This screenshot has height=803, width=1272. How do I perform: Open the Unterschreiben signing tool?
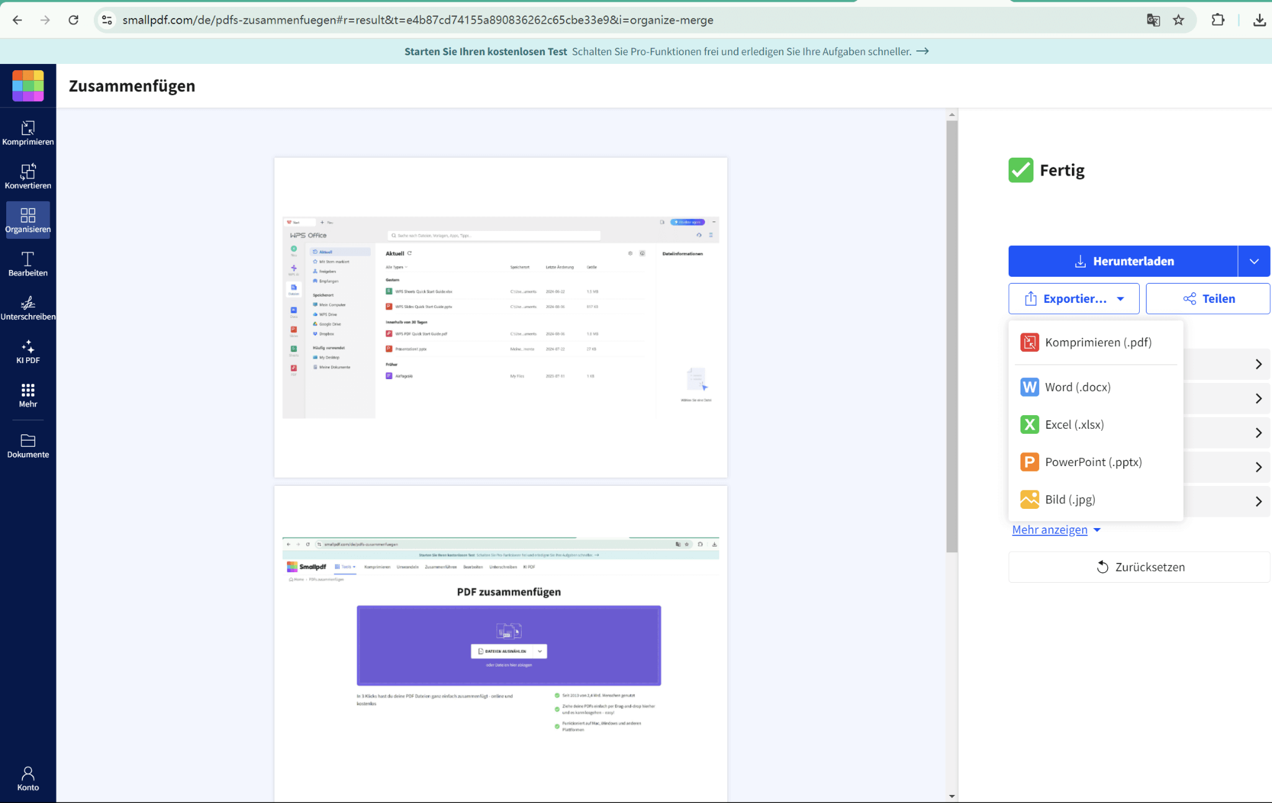pyautogui.click(x=28, y=307)
